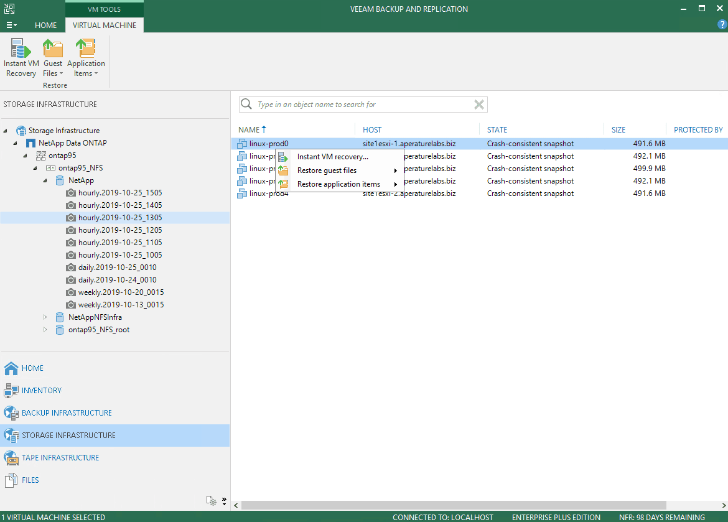The width and height of the screenshot is (728, 522).
Task: Select the VIRTUAL MACHINE ribbon tab
Action: click(x=105, y=25)
